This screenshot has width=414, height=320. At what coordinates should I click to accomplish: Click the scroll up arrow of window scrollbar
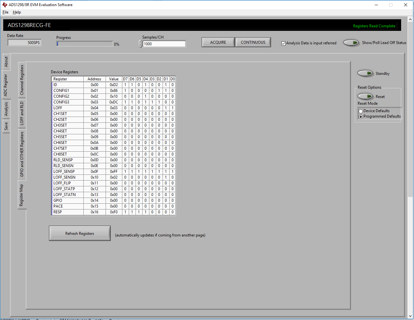pos(410,19)
